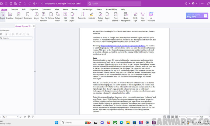
Task: Click the zoom slider handle
Action: (186, 117)
